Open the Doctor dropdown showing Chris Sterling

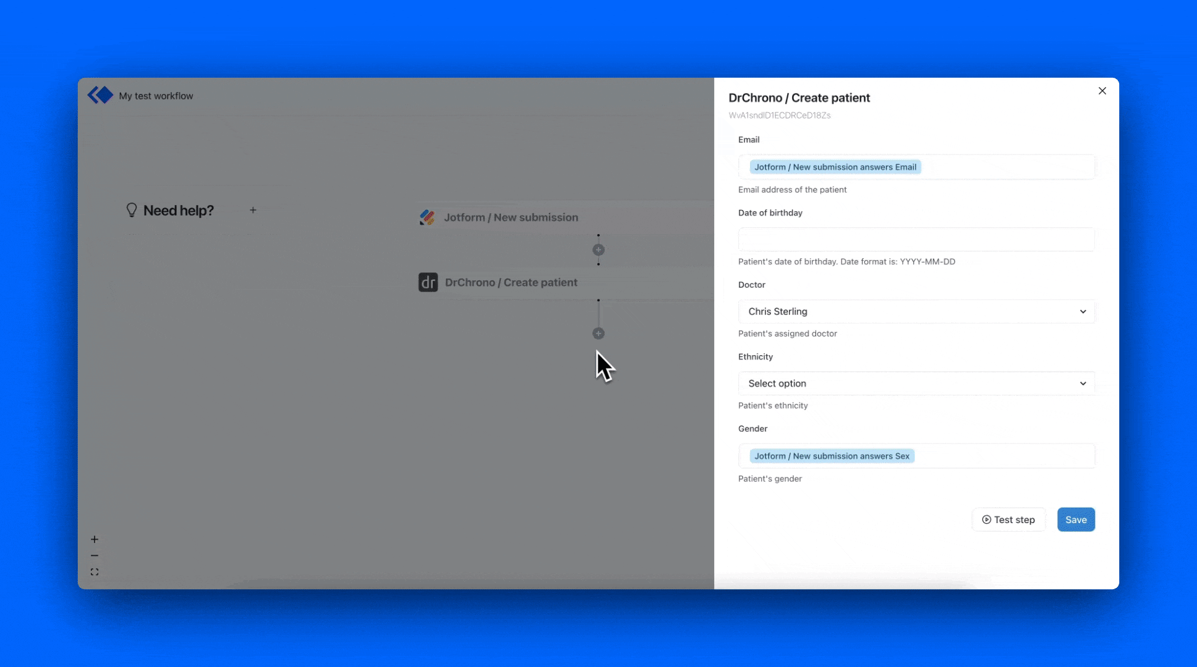(x=916, y=311)
